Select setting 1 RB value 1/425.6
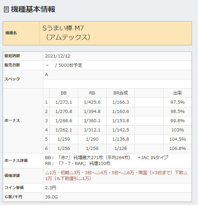 tap(92, 102)
